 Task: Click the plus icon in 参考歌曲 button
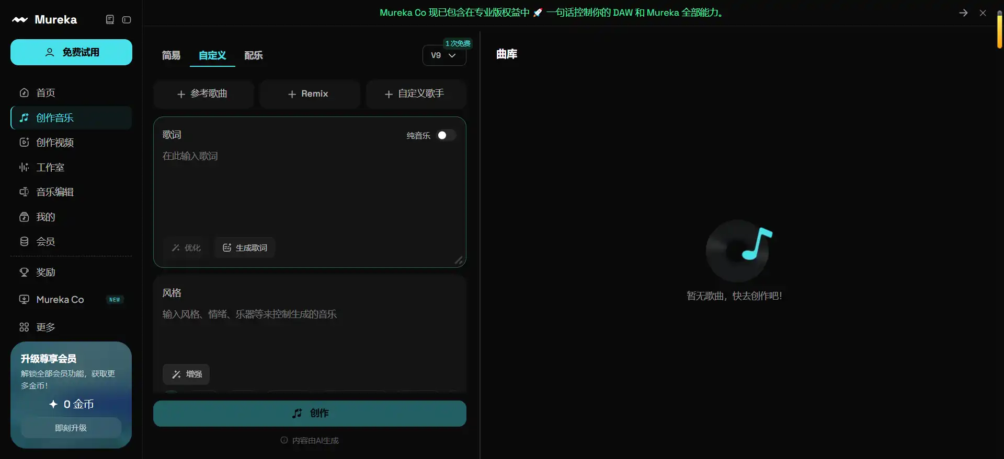coord(181,94)
